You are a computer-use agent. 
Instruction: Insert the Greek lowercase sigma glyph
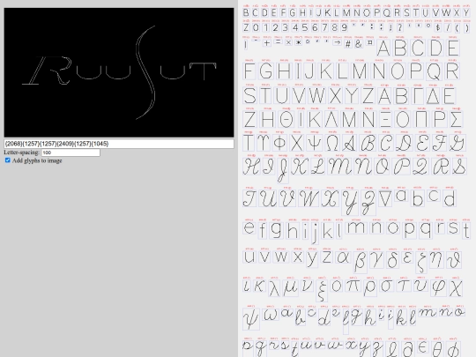387,286
